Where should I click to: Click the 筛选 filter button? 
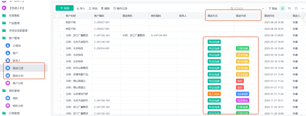(272, 8)
